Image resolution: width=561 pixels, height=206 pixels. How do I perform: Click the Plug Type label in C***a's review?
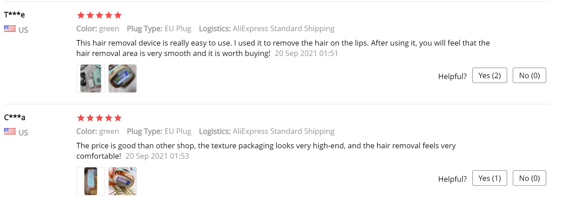click(145, 131)
